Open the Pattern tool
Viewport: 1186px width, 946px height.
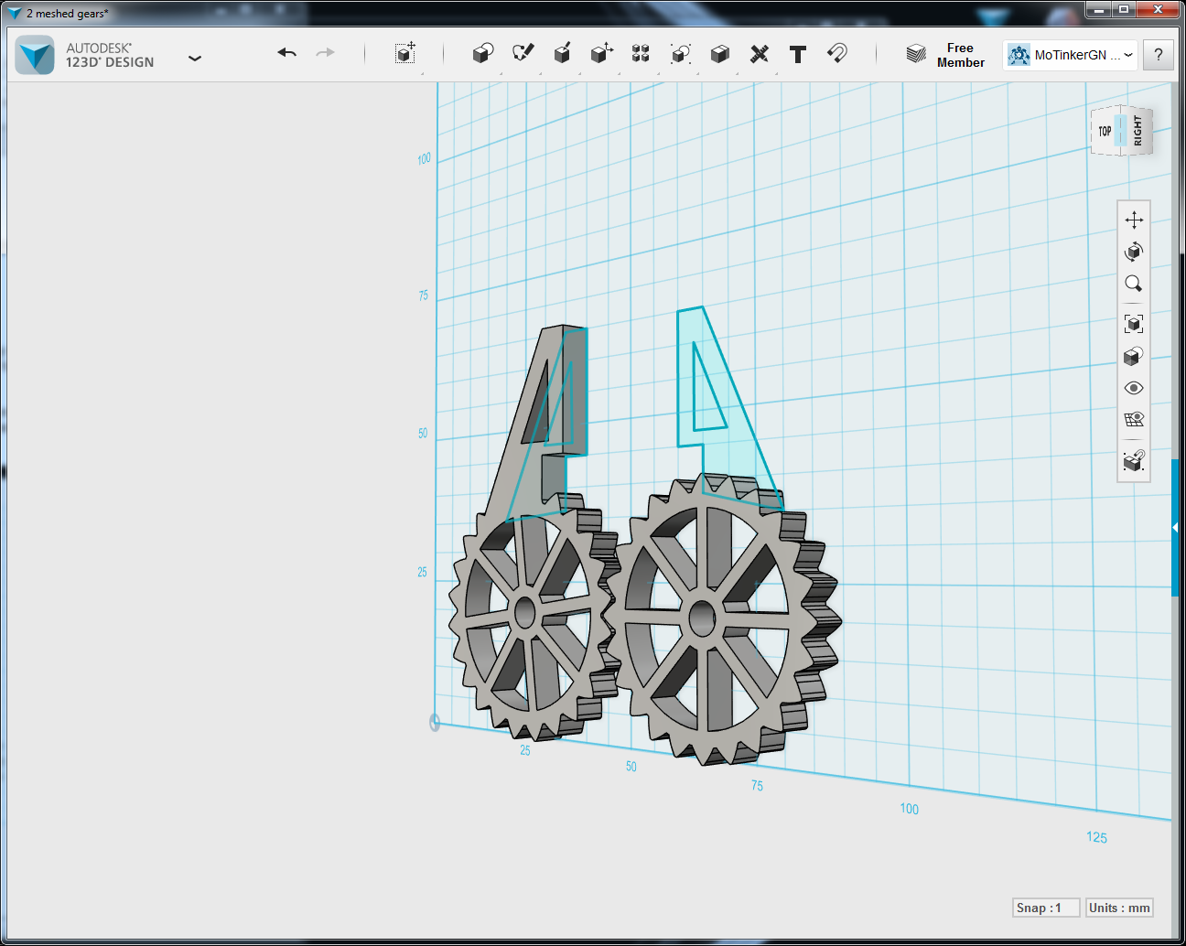pyautogui.click(x=640, y=53)
